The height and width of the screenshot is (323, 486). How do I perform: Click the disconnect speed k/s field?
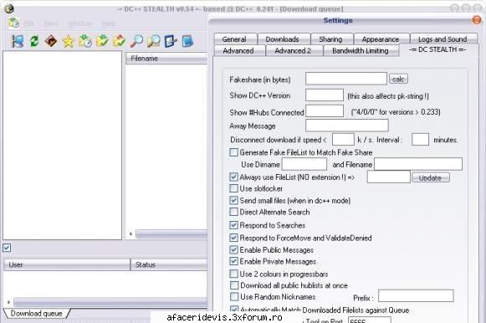(x=343, y=139)
